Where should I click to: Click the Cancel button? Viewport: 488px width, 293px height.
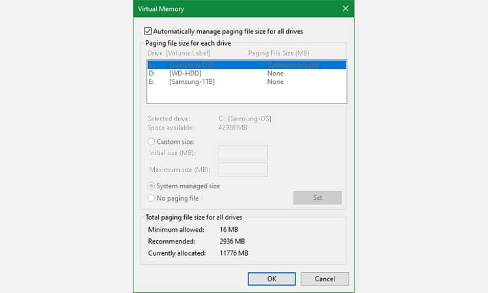[325, 278]
